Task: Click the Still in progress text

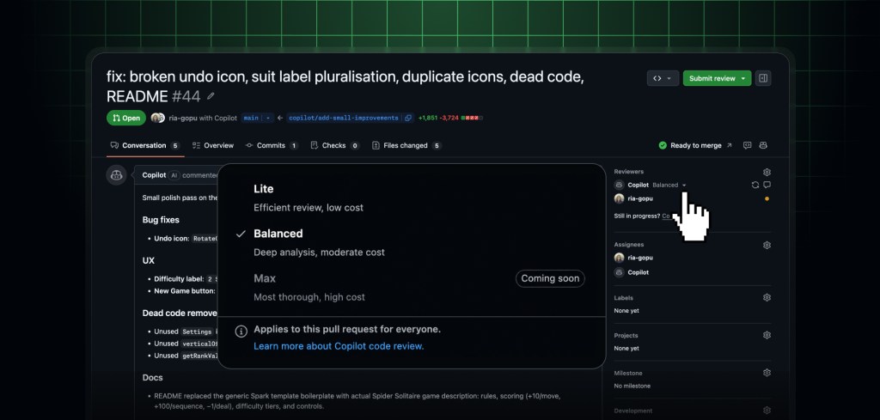Action: [x=637, y=216]
